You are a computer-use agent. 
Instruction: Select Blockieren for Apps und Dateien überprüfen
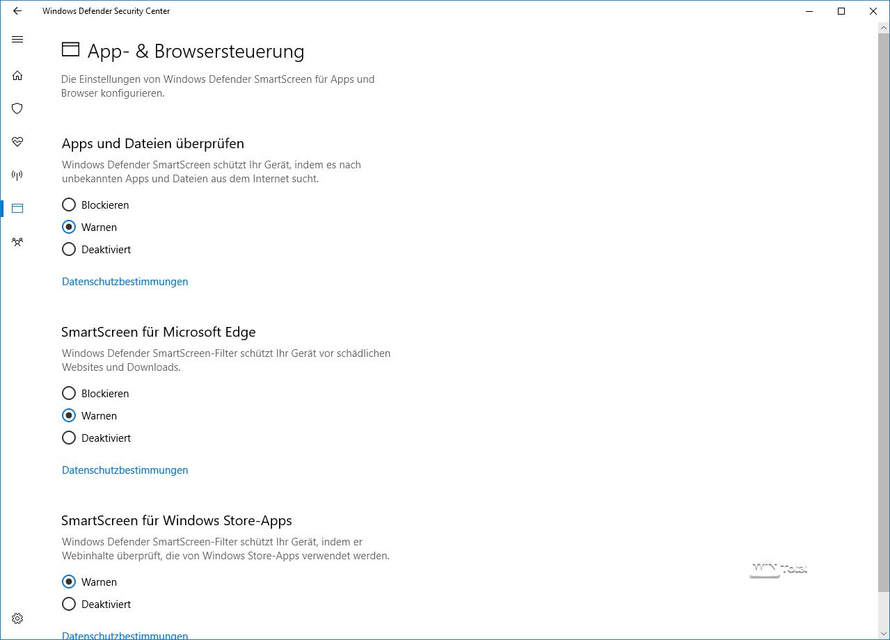[69, 205]
